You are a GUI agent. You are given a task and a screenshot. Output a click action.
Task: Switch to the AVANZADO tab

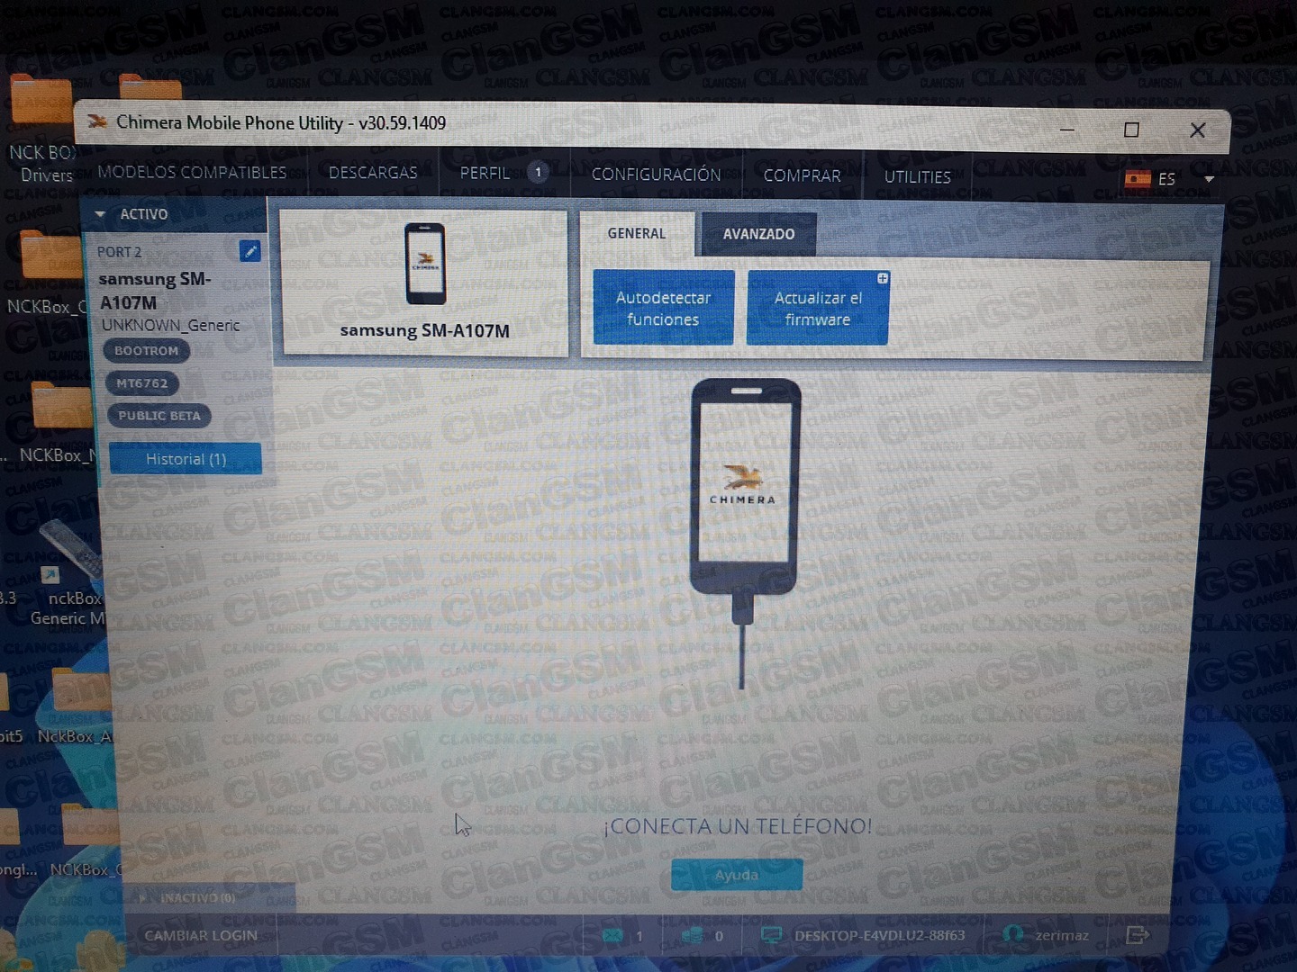point(757,233)
